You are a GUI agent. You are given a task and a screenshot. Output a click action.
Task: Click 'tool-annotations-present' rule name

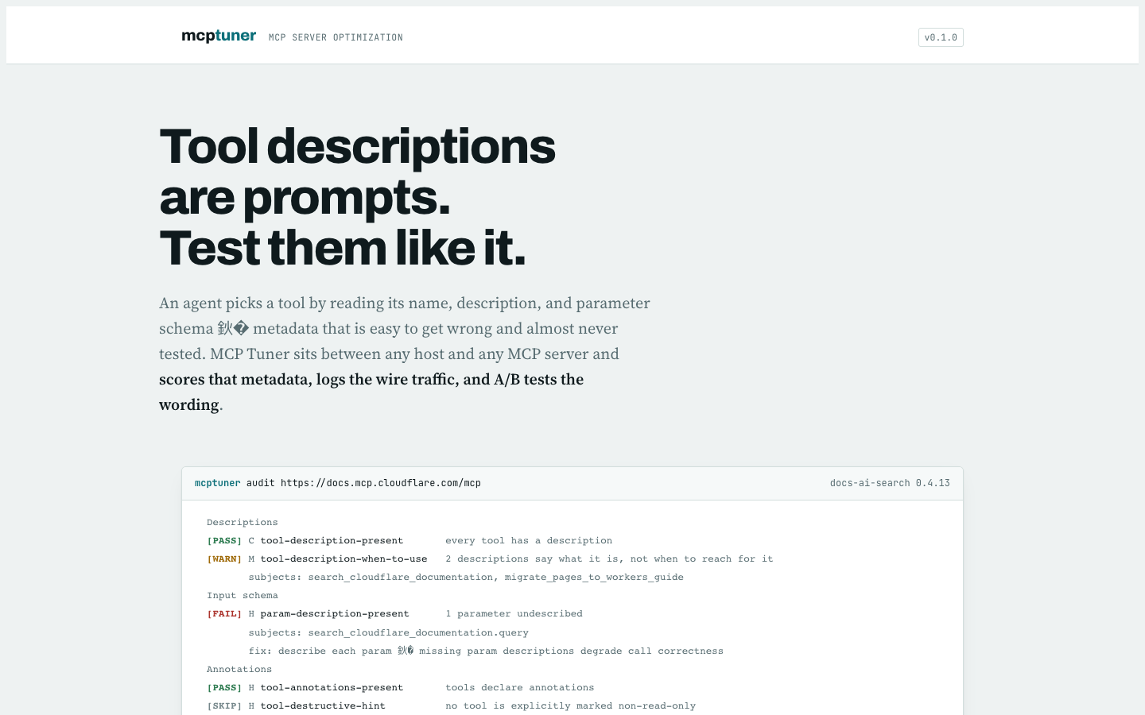332,687
